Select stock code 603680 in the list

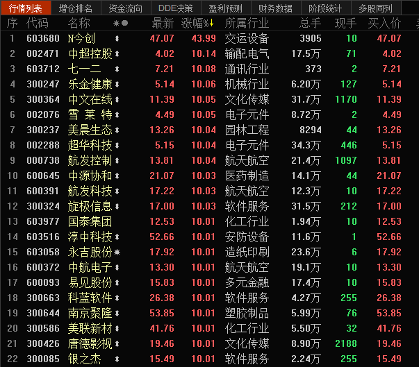[x=42, y=38]
